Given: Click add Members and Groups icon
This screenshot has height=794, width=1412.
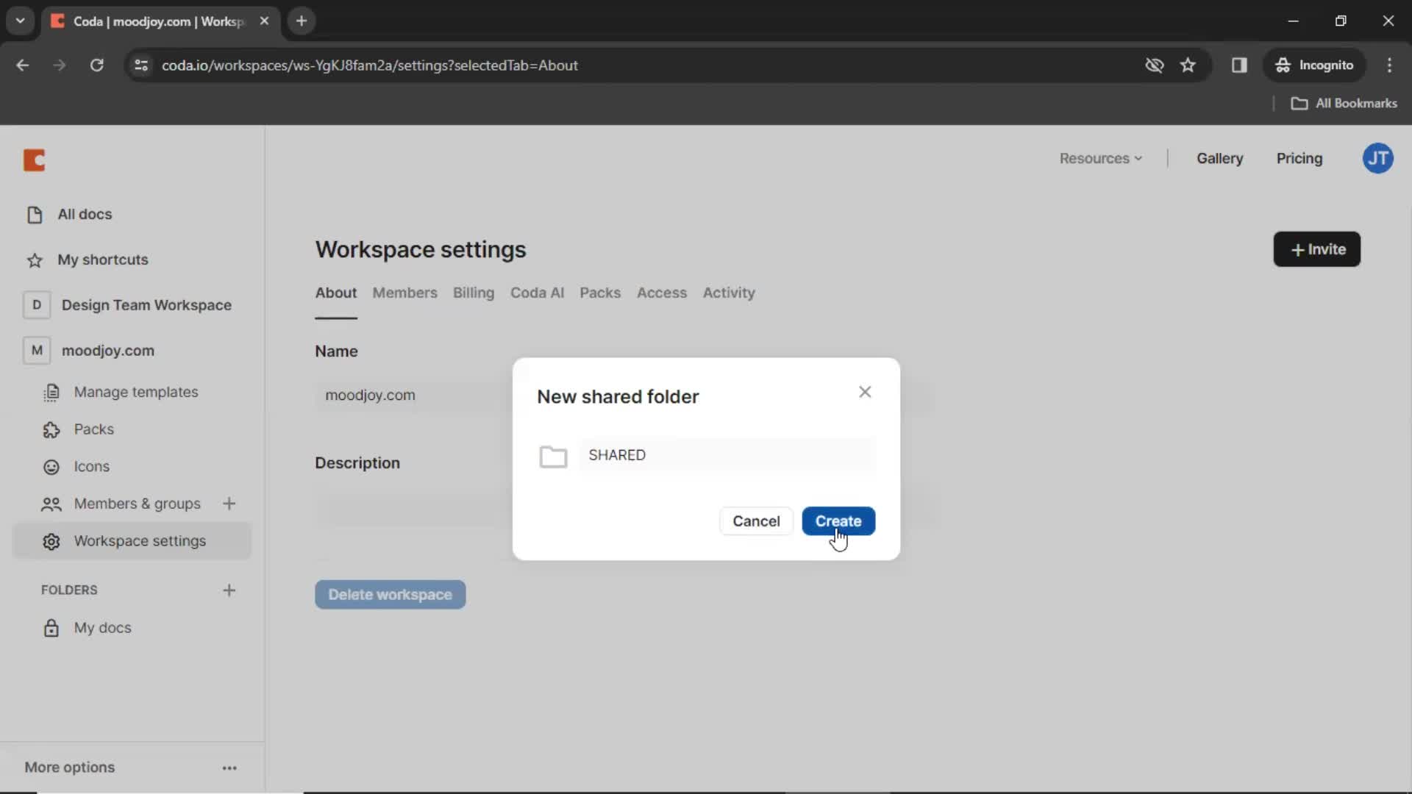Looking at the screenshot, I should 229,503.
